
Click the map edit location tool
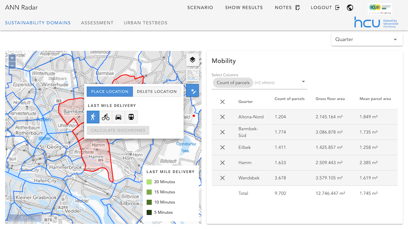click(x=192, y=91)
